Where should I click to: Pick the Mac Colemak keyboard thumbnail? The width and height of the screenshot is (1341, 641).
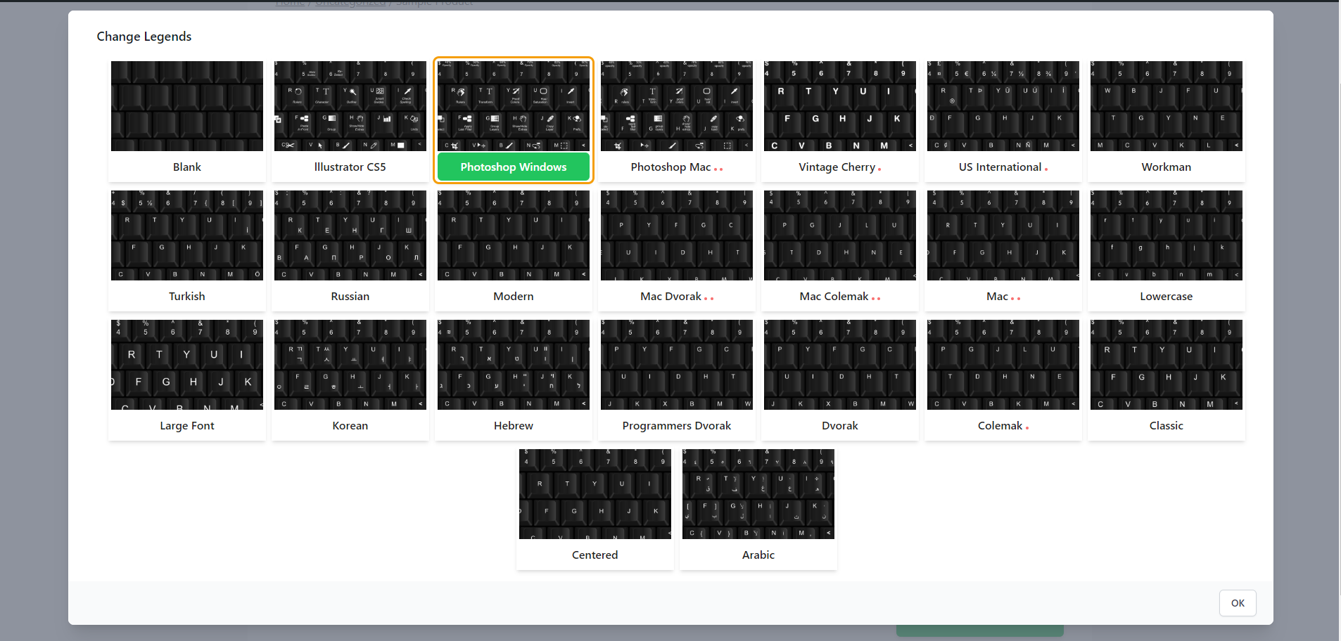coord(840,235)
